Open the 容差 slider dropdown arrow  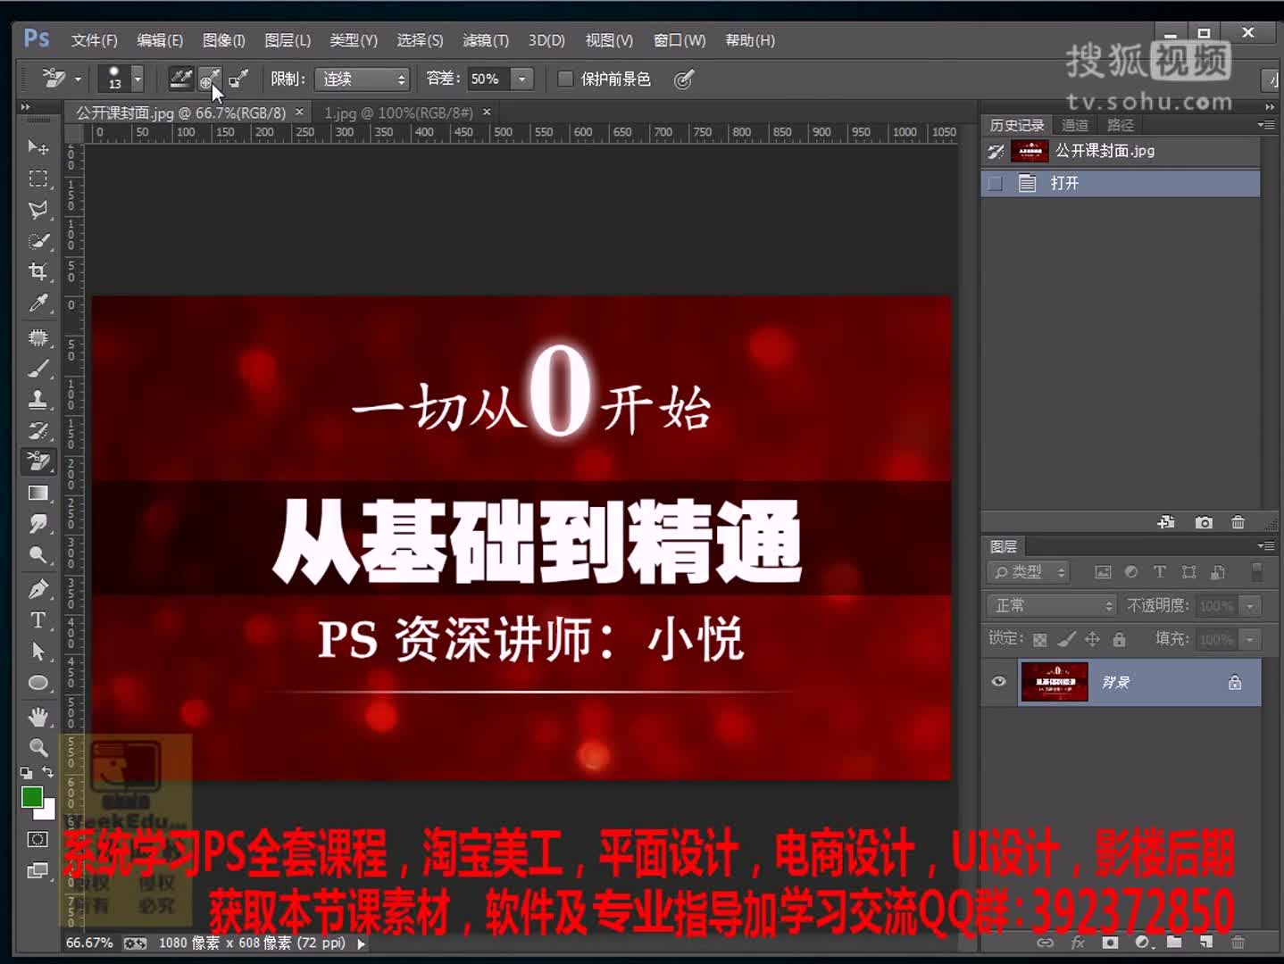pos(522,79)
